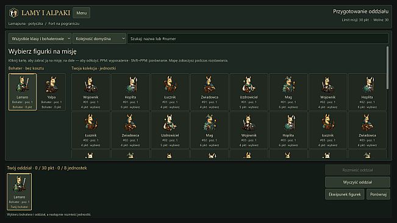The height and width of the screenshot is (223, 397).
Task: Pick the Wojownik #03 unit figure
Action: [249, 130]
